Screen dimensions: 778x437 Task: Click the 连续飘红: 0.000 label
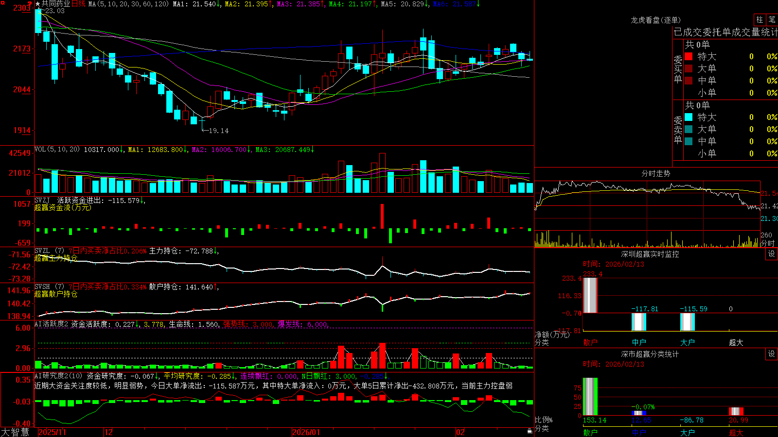click(269, 376)
